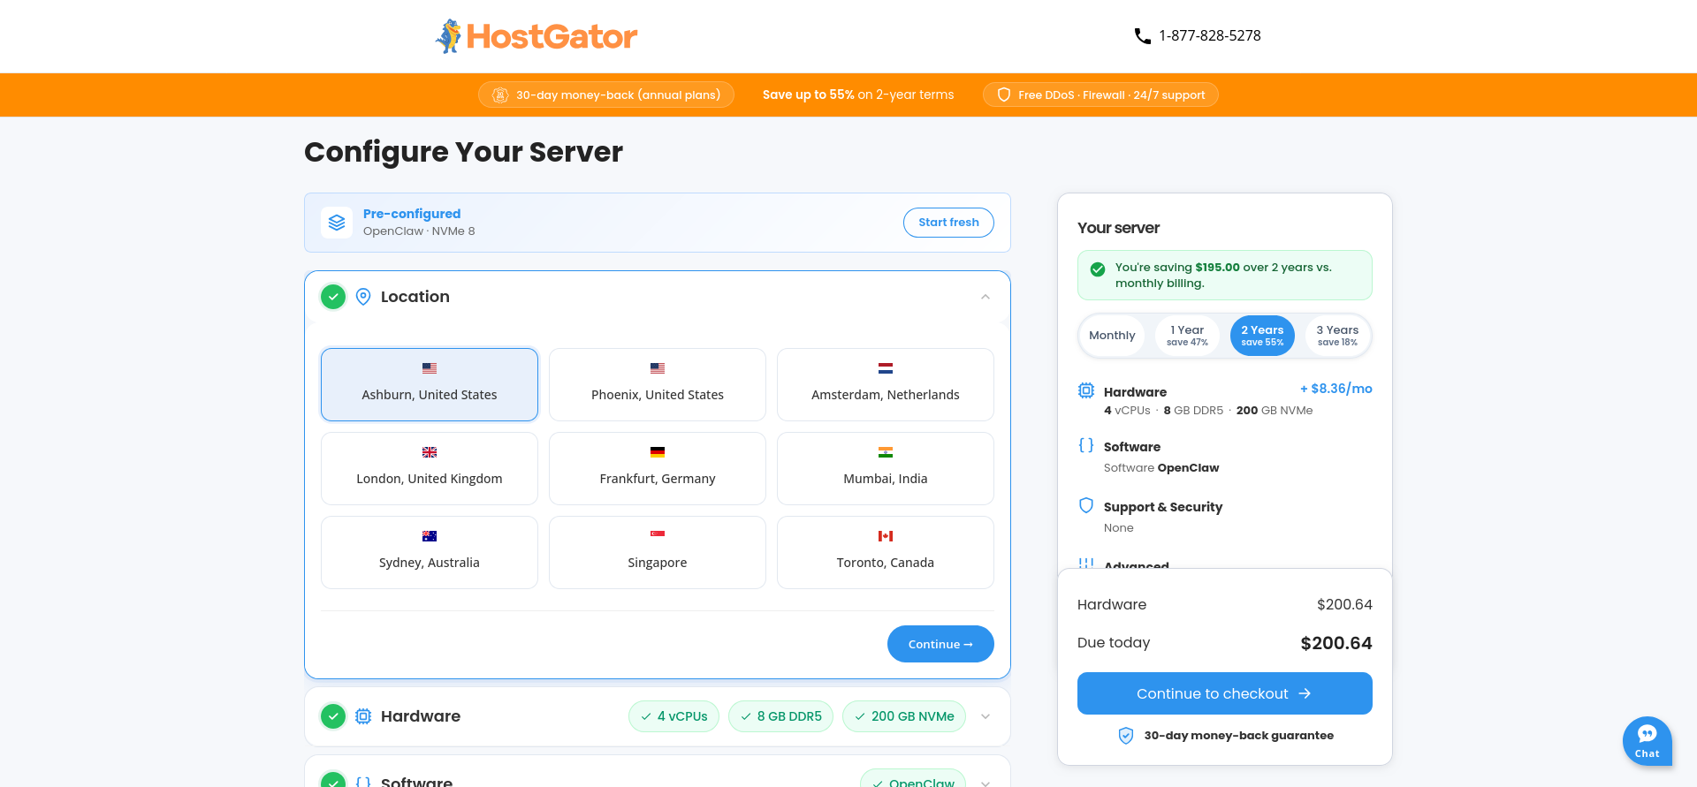Viewport: 1697px width, 787px height.
Task: Choose 3 Years billing term
Action: 1337,336
